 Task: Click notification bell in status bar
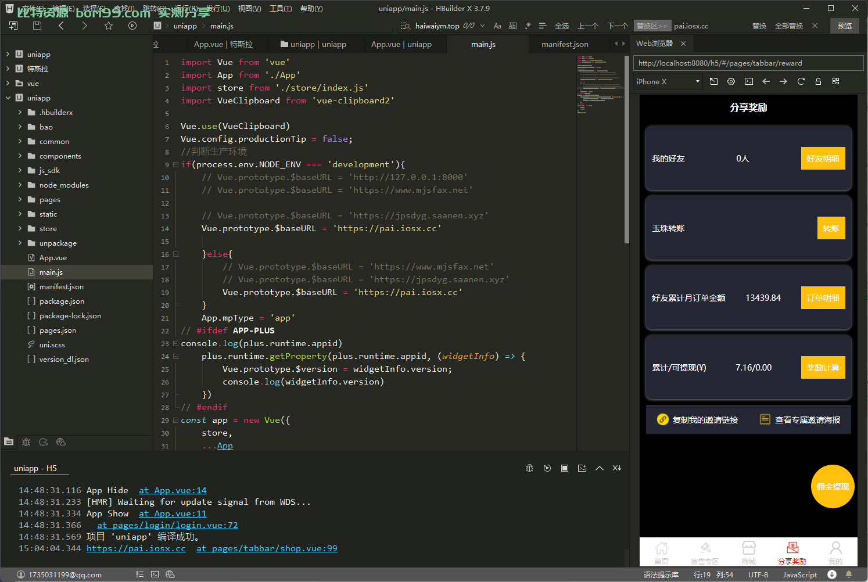[849, 574]
